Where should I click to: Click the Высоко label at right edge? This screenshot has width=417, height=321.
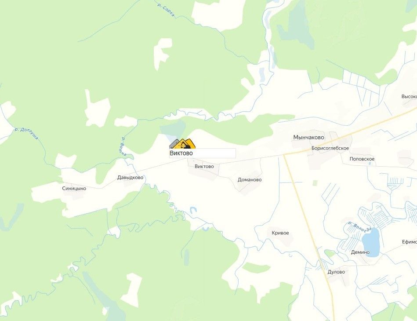point(409,96)
